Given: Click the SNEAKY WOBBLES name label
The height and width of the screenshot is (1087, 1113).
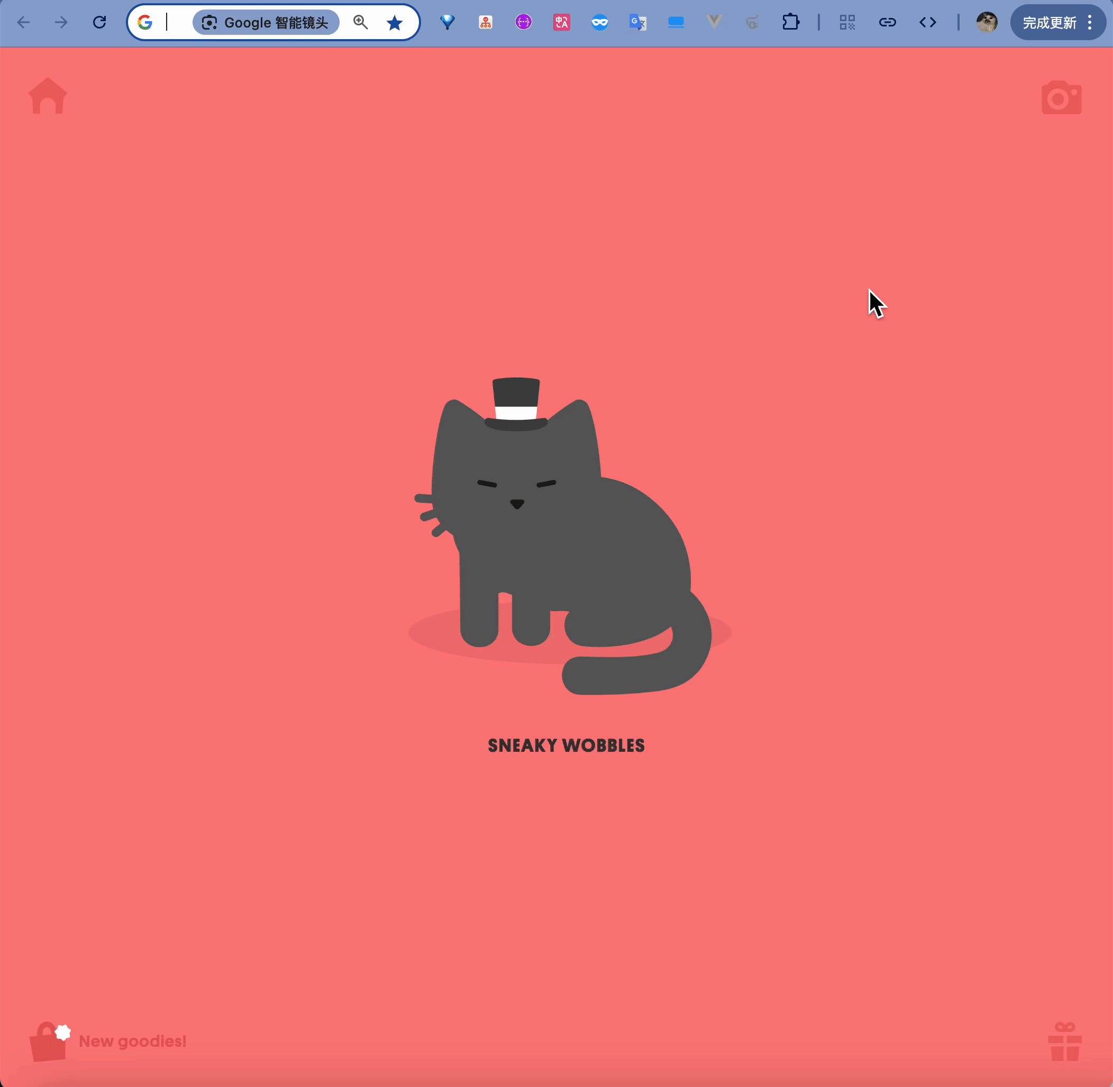Looking at the screenshot, I should click(x=565, y=745).
